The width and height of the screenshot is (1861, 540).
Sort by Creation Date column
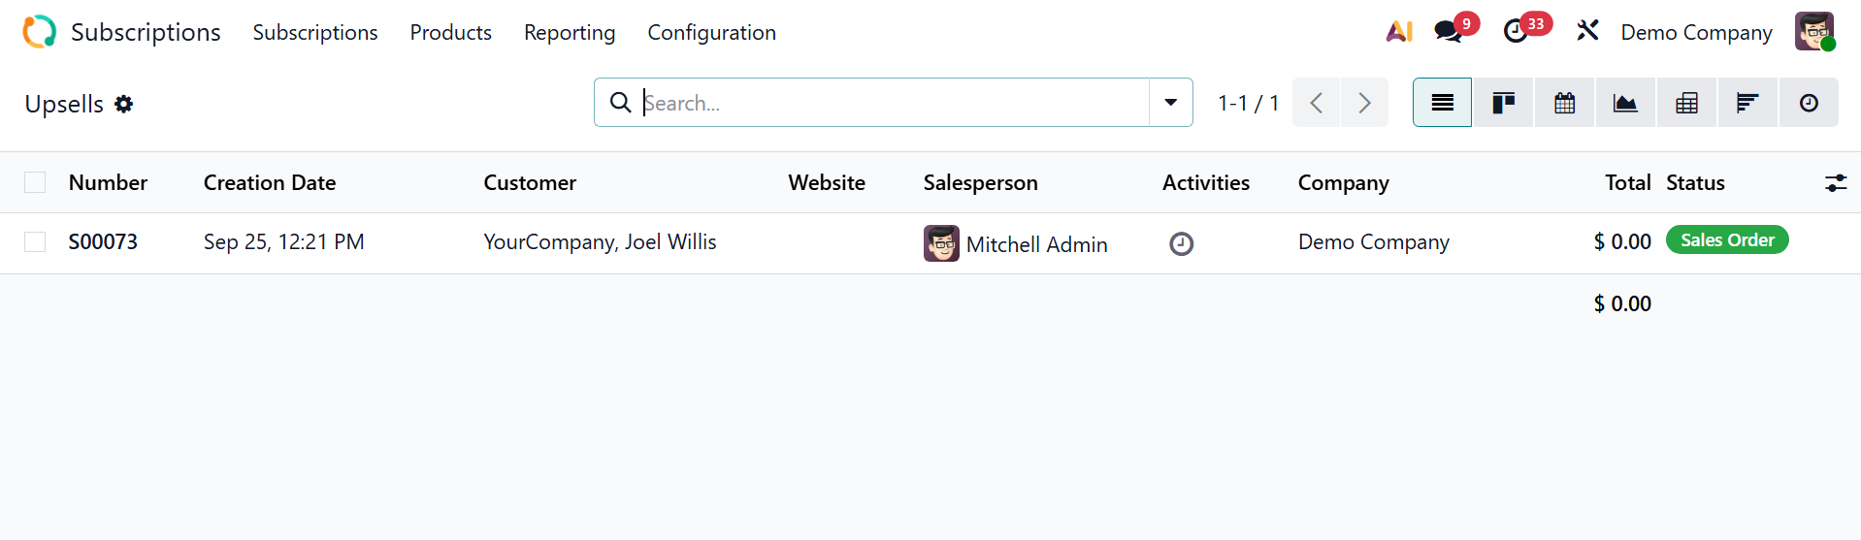point(270,182)
